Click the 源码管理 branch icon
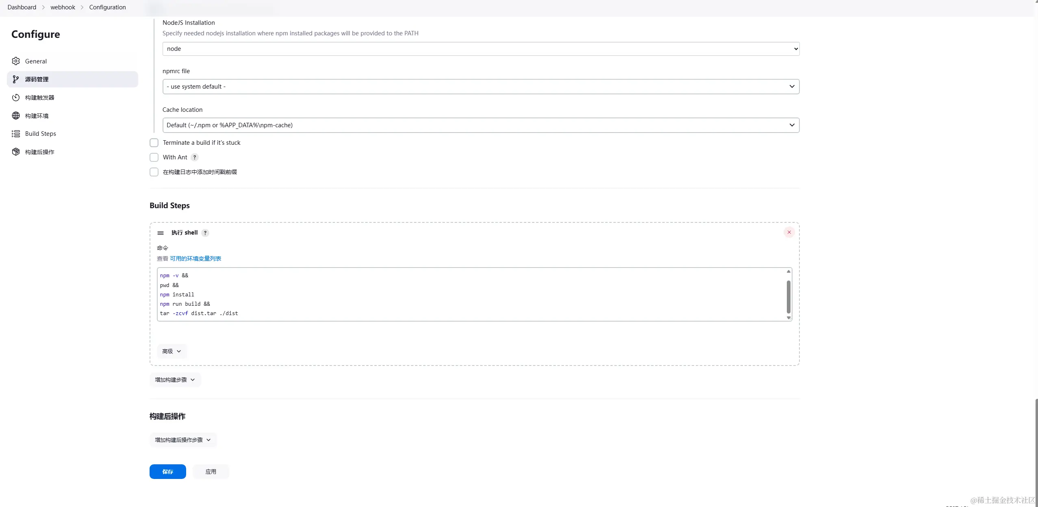This screenshot has height=507, width=1038. click(16, 79)
